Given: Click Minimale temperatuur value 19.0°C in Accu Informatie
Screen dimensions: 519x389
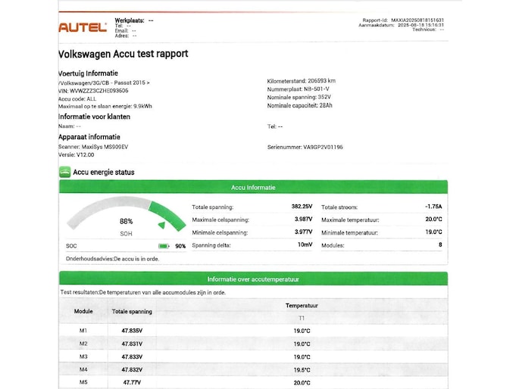Looking at the screenshot, I should click(433, 232).
